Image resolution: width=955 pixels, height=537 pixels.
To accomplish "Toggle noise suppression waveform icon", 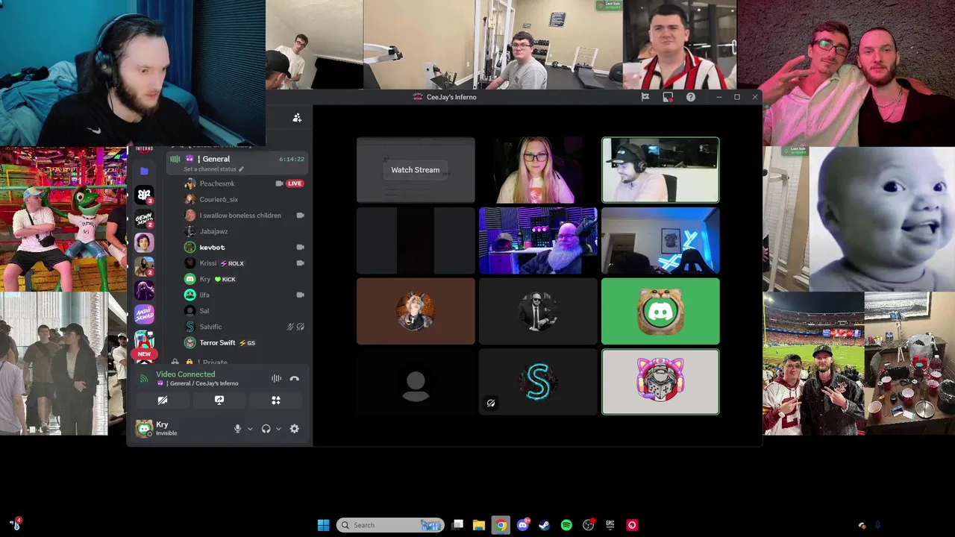I will (x=276, y=378).
